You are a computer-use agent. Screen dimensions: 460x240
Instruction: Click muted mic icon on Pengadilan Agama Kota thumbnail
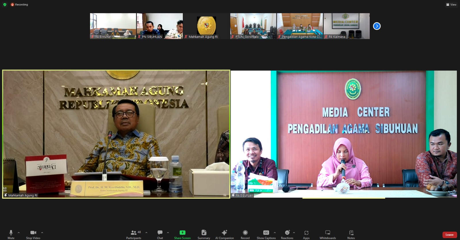coord(279,37)
